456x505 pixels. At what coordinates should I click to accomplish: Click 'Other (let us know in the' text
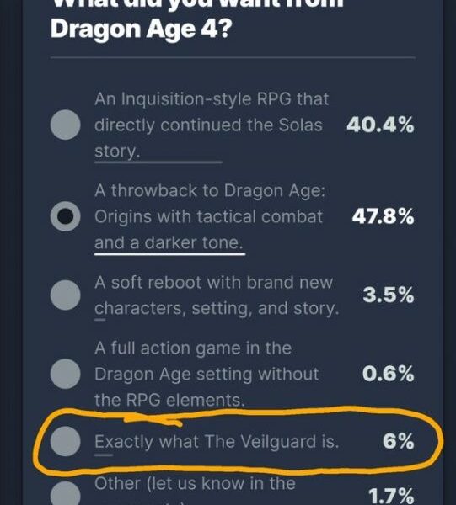coord(195,483)
